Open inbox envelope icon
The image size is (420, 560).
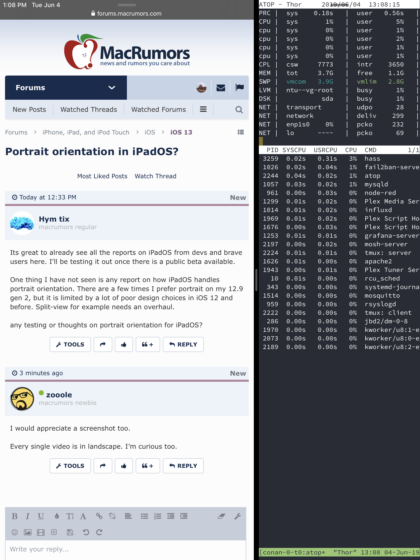click(x=221, y=88)
